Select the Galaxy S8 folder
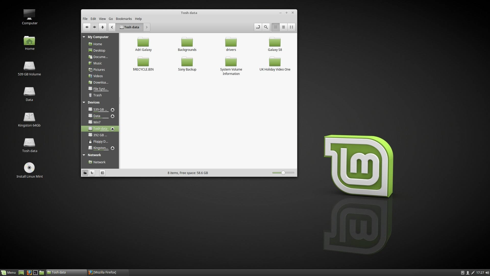The height and width of the screenshot is (276, 490). 275,44
